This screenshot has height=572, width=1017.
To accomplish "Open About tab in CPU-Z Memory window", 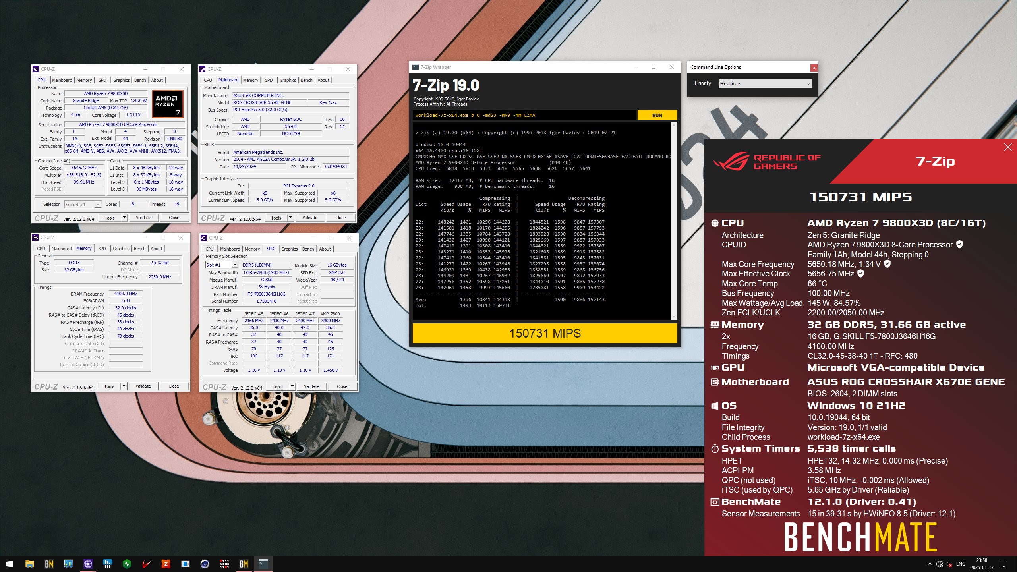I will pos(157,249).
